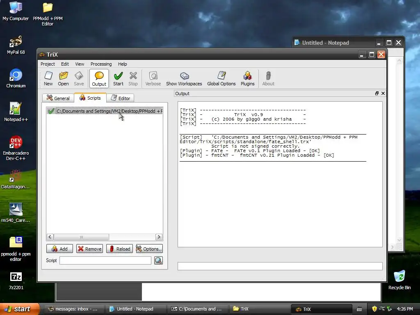Open the My Computer desktop icon
The height and width of the screenshot is (315, 420).
click(x=16, y=11)
